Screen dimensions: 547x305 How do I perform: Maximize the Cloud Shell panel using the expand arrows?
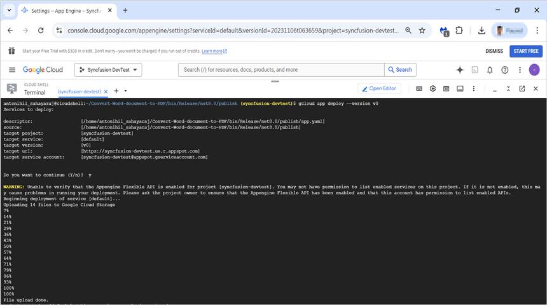click(508, 89)
